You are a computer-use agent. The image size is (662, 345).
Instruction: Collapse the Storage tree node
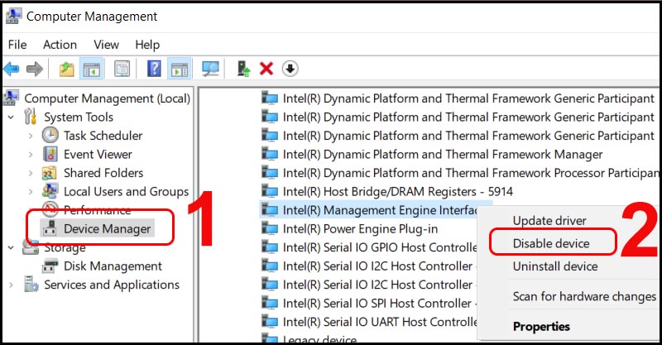coord(11,247)
